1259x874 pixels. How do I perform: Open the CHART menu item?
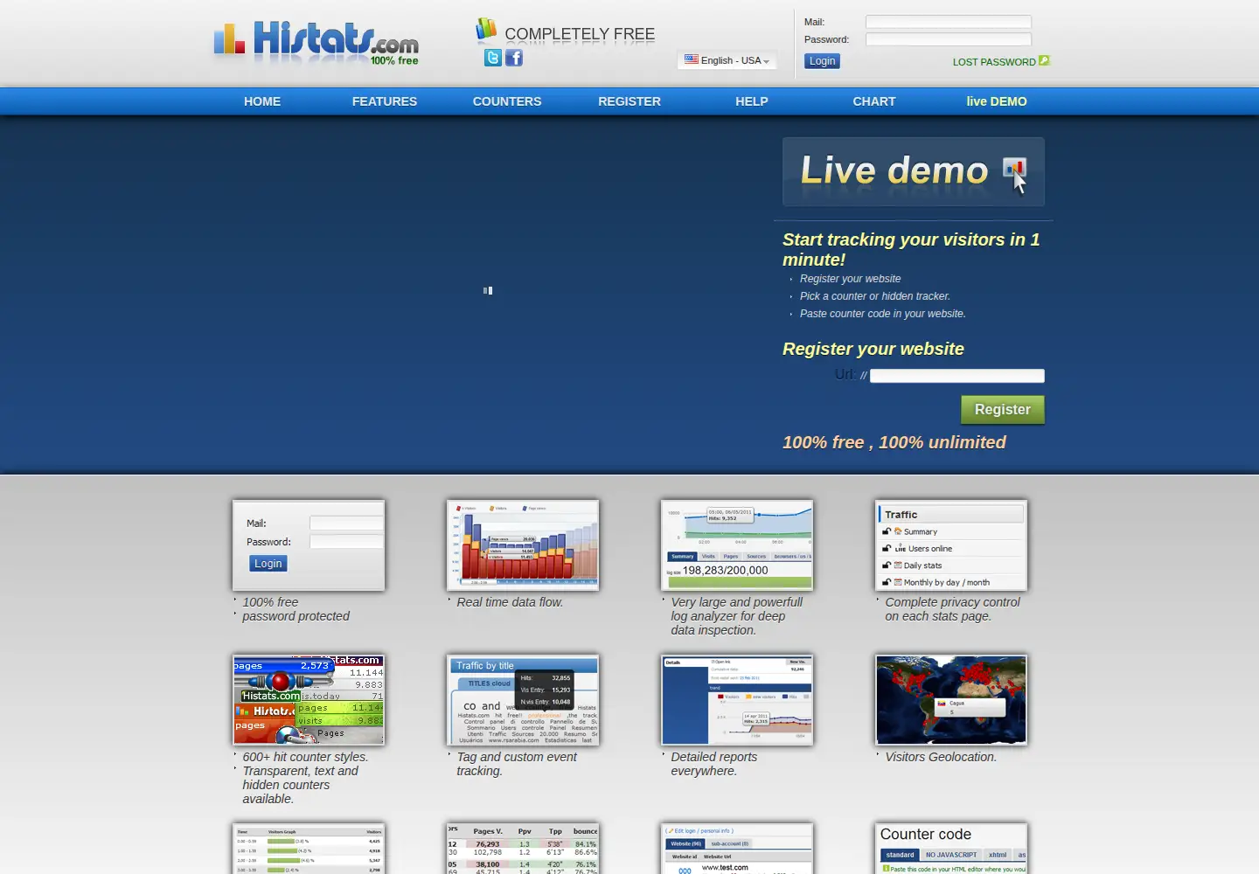pyautogui.click(x=874, y=101)
